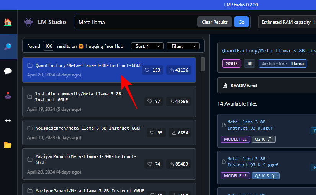Click info icon on Q3_K_S badge
This screenshot has width=316, height=195.
(x=274, y=176)
